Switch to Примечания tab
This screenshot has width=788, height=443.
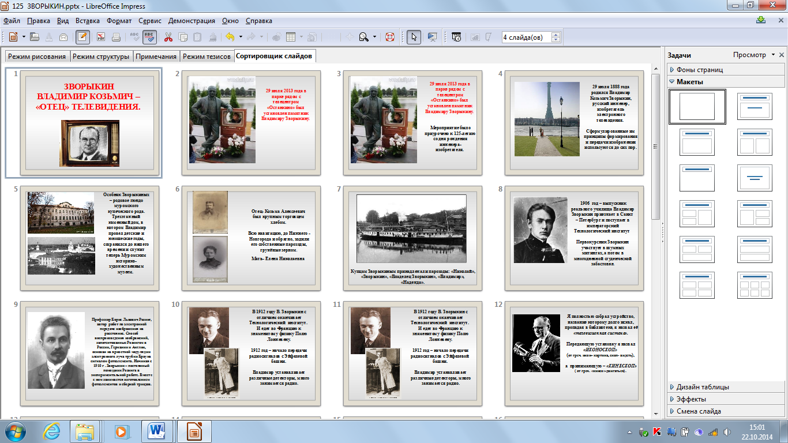[x=156, y=56]
